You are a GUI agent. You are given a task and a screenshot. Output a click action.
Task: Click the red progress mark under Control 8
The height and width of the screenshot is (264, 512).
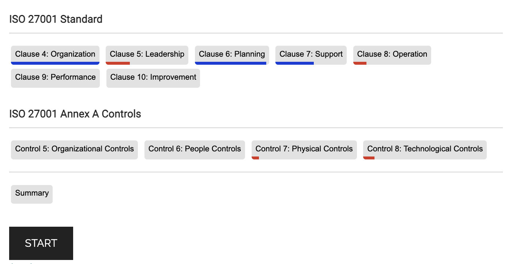[369, 158]
